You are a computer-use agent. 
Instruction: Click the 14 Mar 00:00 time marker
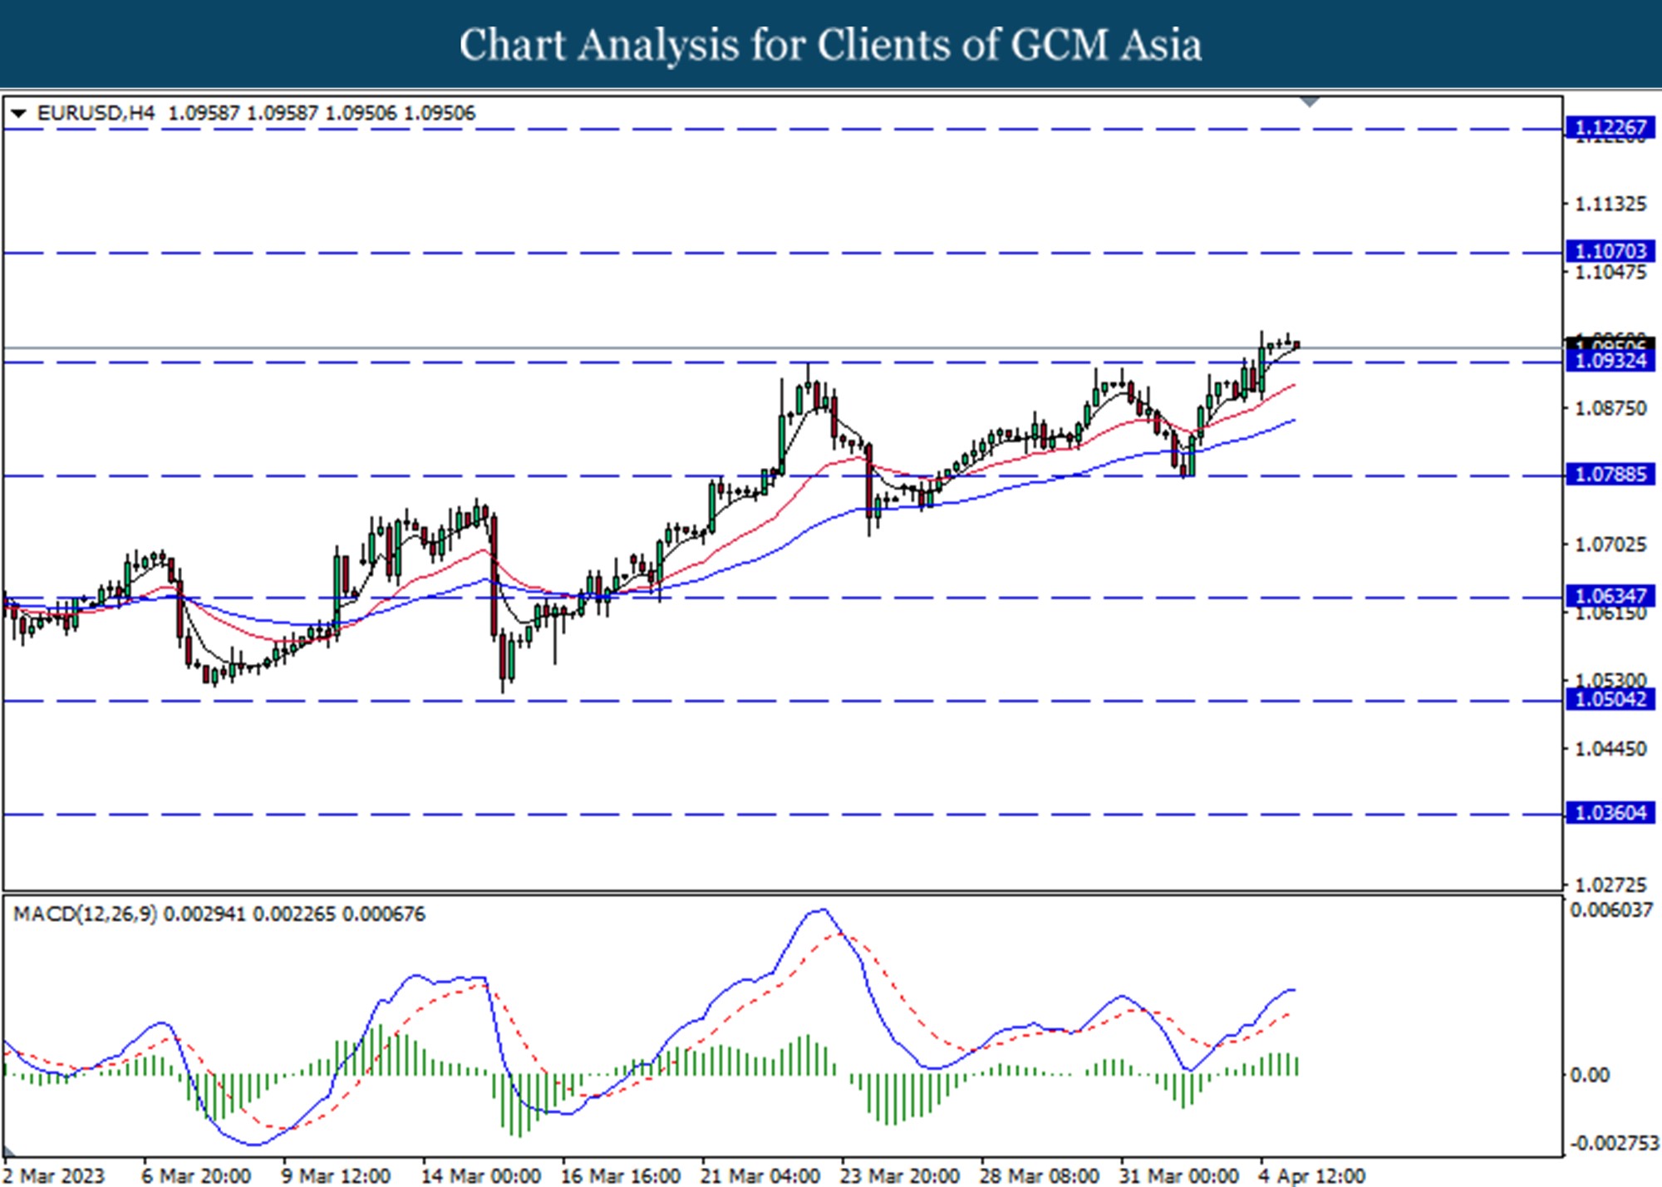[x=480, y=1175]
